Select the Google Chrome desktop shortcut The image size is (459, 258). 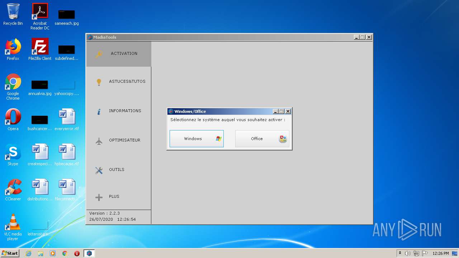13,87
